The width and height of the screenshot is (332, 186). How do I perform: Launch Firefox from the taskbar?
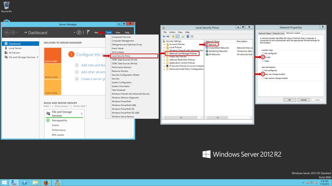coord(46,182)
